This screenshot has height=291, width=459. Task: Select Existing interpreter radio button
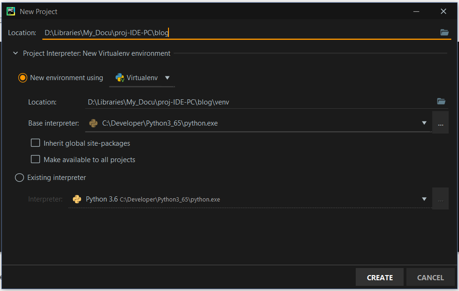pos(19,178)
